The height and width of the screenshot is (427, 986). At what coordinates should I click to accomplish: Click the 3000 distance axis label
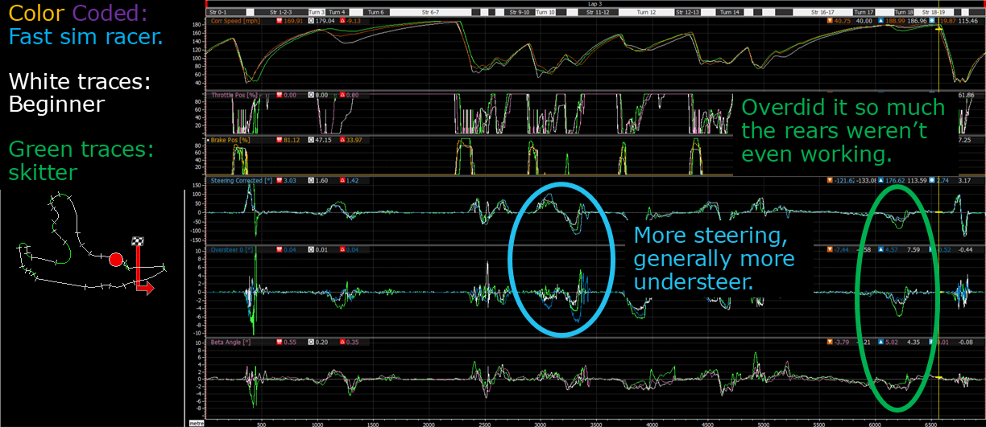pyautogui.click(x=540, y=423)
